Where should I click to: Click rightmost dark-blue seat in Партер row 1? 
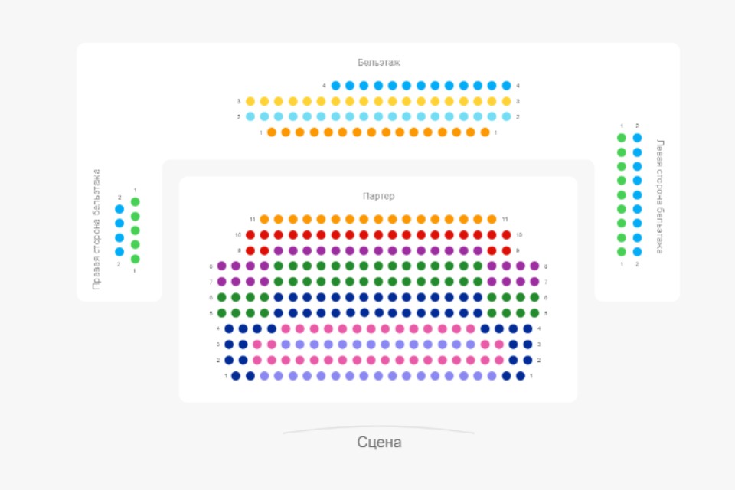521,376
